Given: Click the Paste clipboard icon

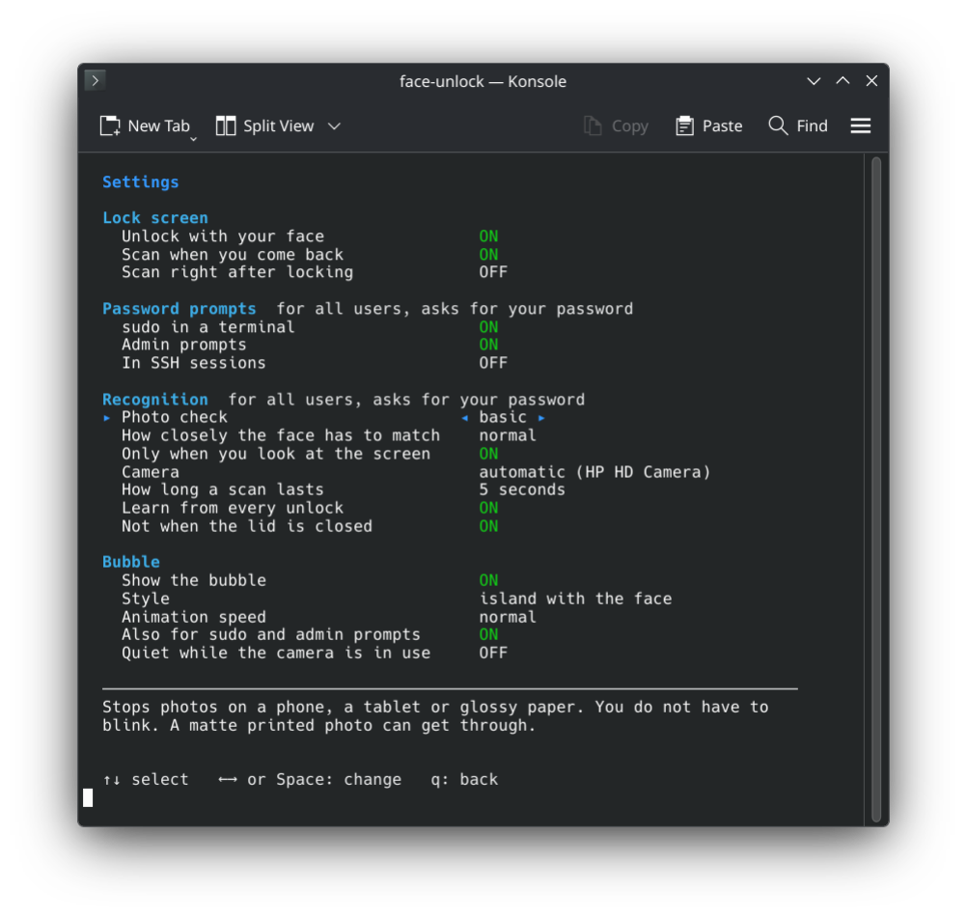Looking at the screenshot, I should [684, 125].
